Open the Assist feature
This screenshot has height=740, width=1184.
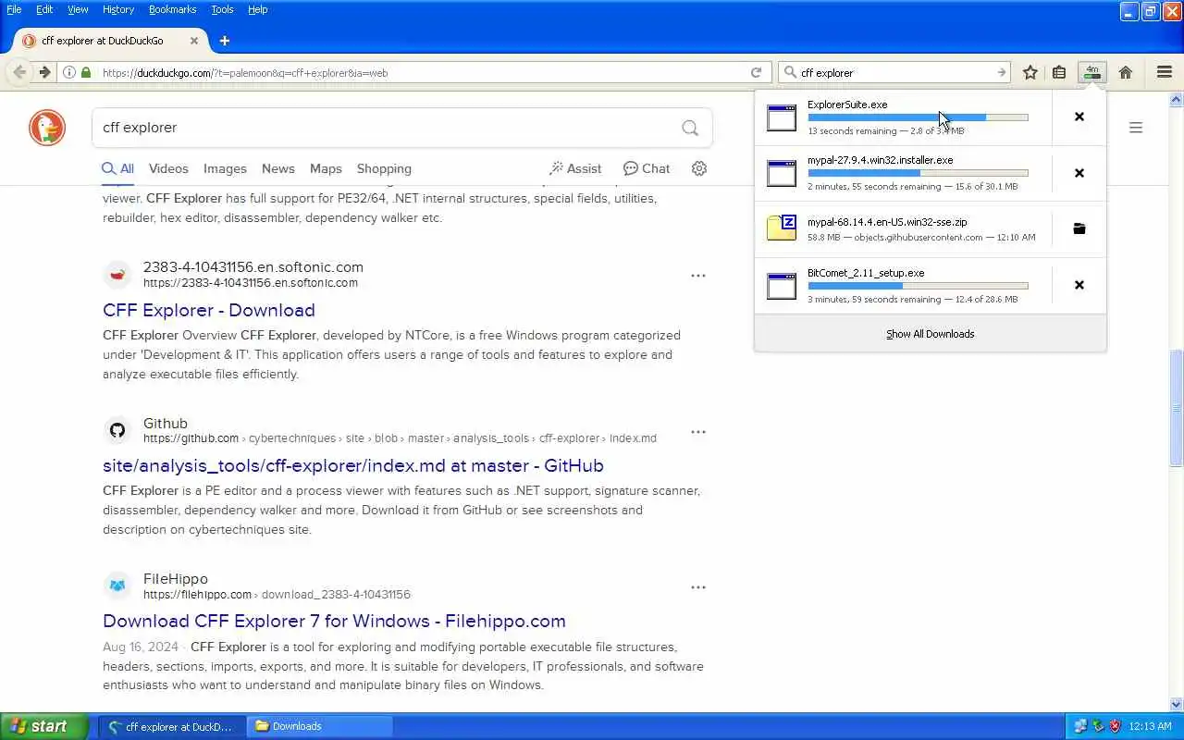point(574,168)
